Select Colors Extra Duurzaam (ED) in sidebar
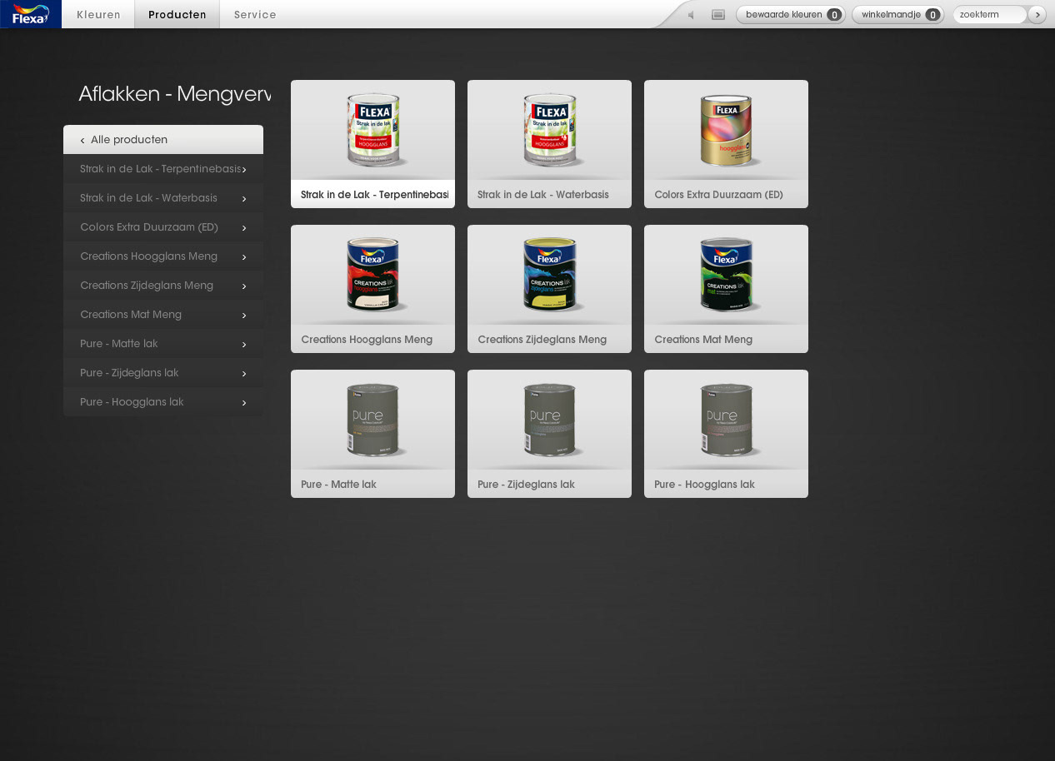The height and width of the screenshot is (761, 1055). click(x=163, y=227)
